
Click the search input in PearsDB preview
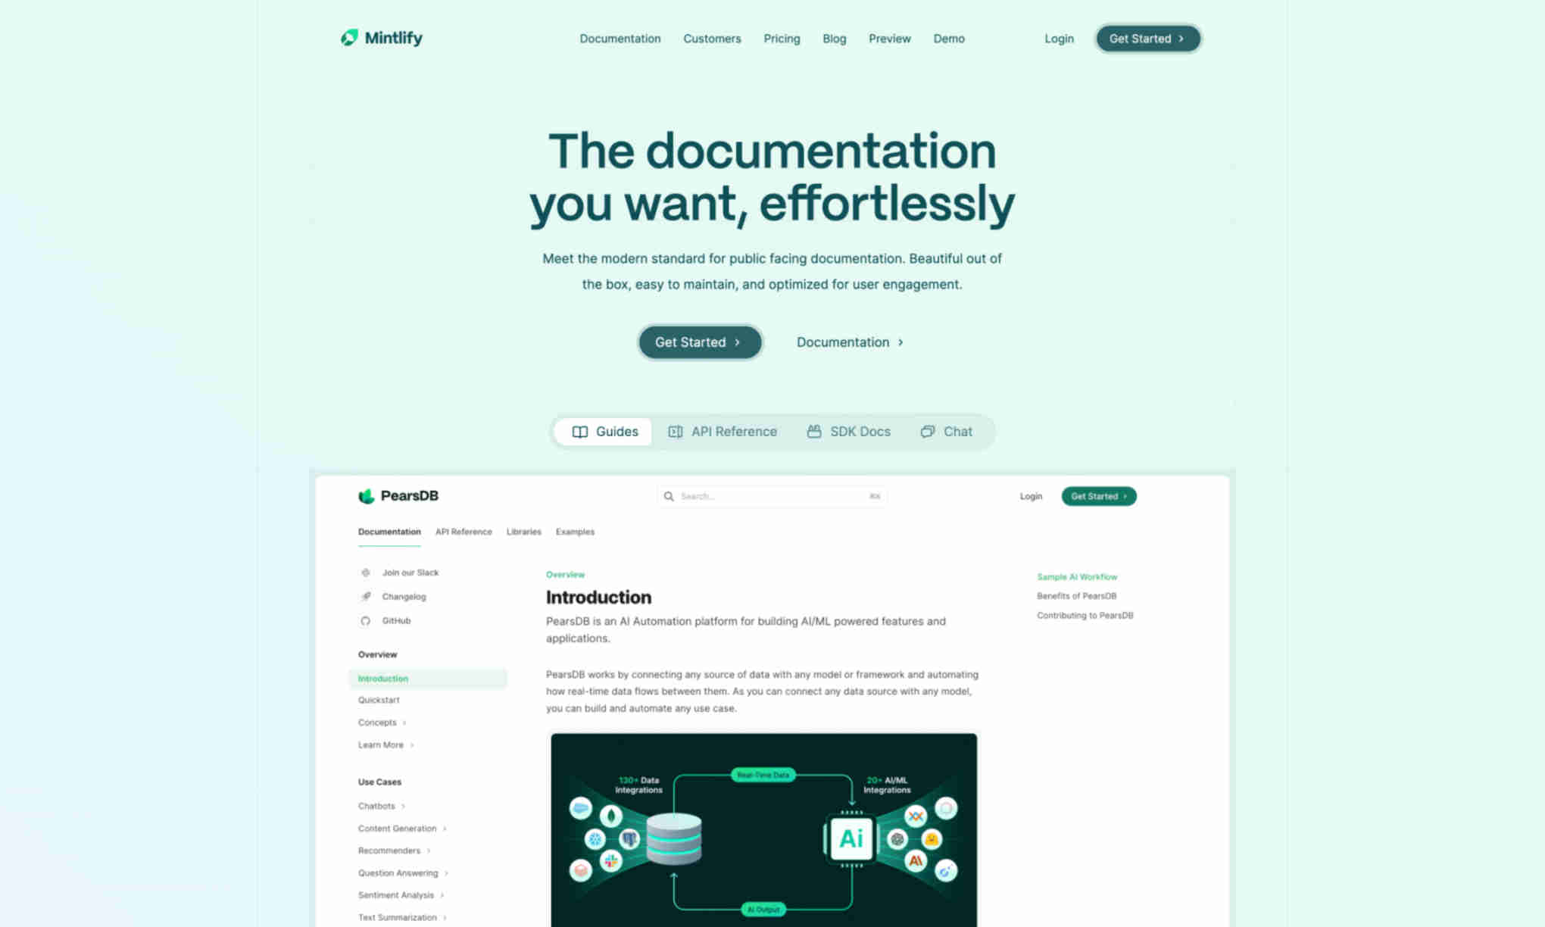coord(772,495)
